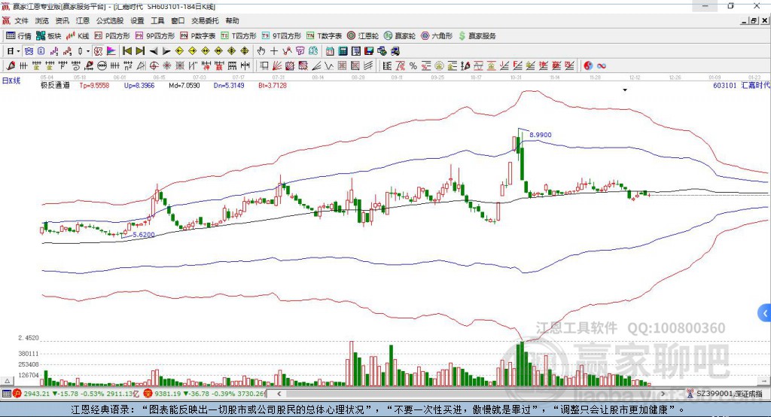This screenshot has width=771, height=417.
Task: Open 赢家服务 with the dollar icon
Action: point(477,36)
